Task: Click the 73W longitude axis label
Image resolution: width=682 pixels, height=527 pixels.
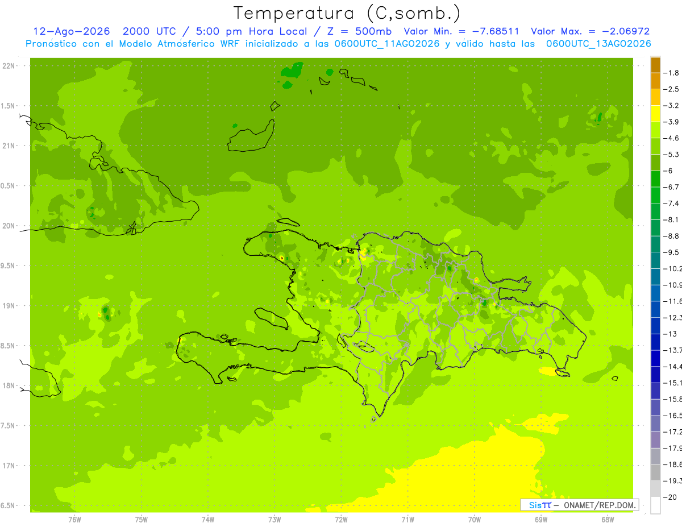Action: [275, 519]
